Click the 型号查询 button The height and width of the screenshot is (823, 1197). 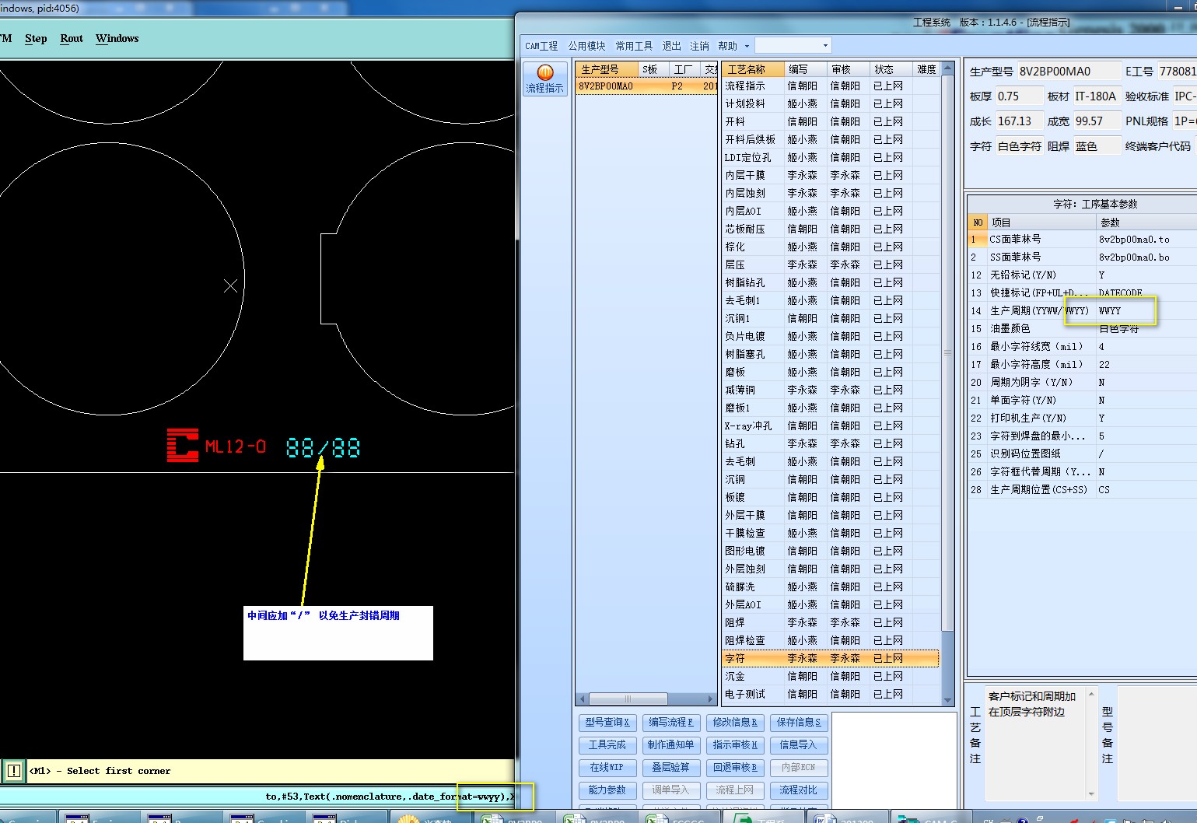tap(607, 723)
